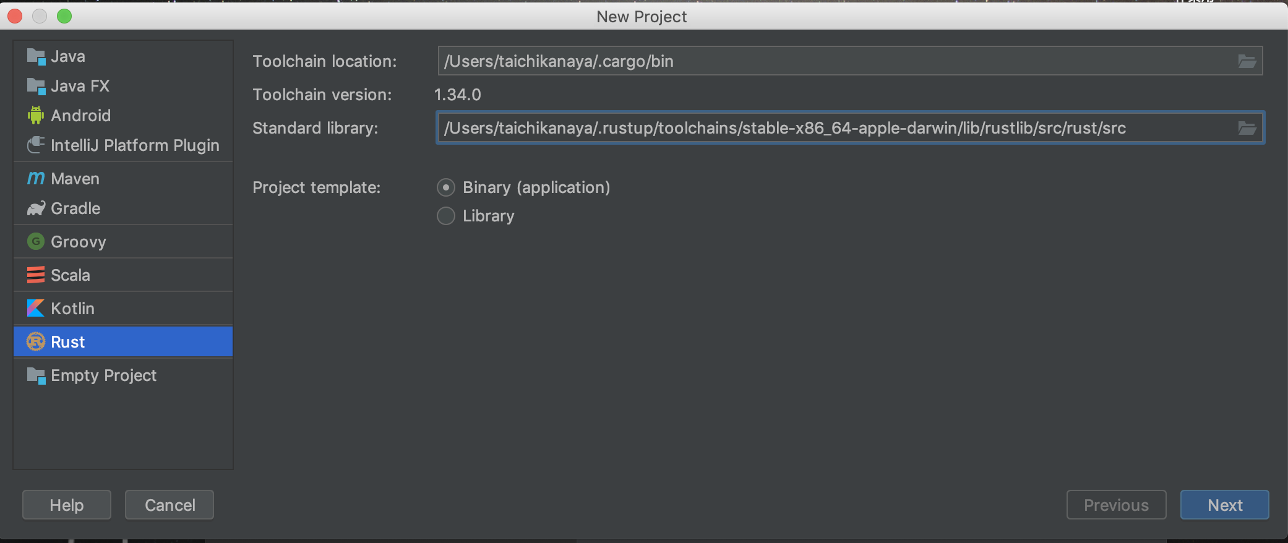This screenshot has height=543, width=1288.
Task: Click the green Android robot icon
Action: (36, 116)
